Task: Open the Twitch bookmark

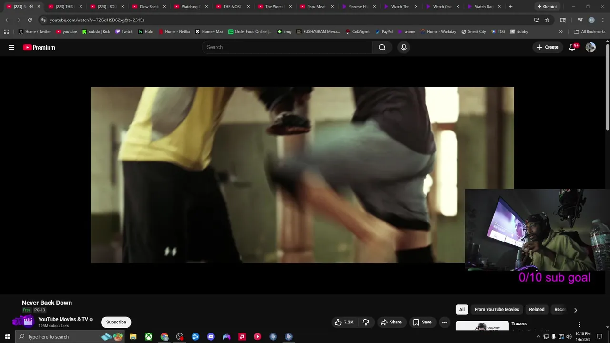Action: pyautogui.click(x=124, y=31)
